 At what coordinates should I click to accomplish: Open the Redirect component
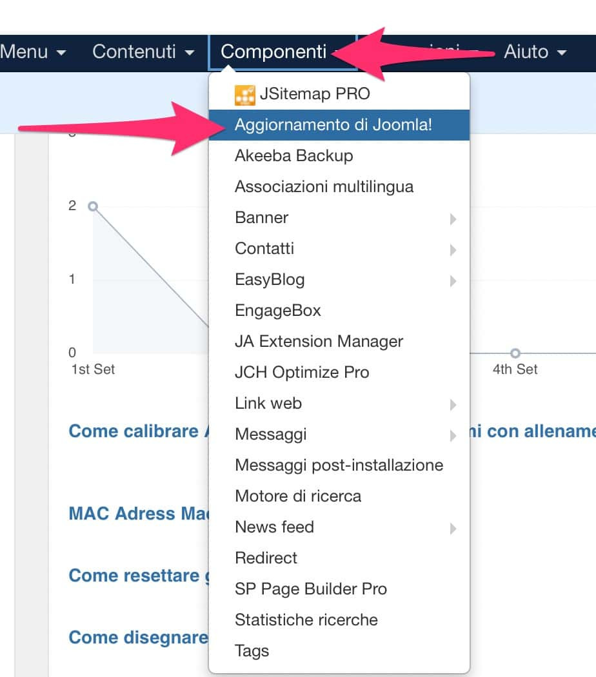click(339, 558)
